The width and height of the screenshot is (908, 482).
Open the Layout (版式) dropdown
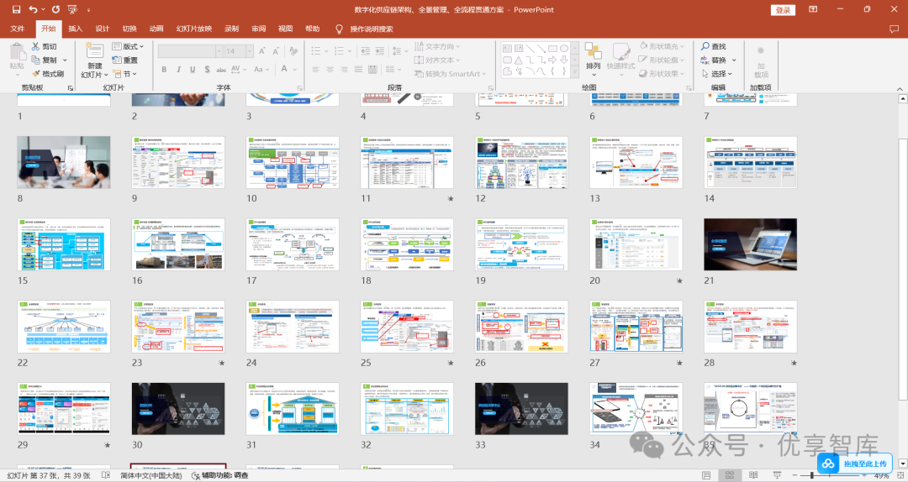coord(128,46)
